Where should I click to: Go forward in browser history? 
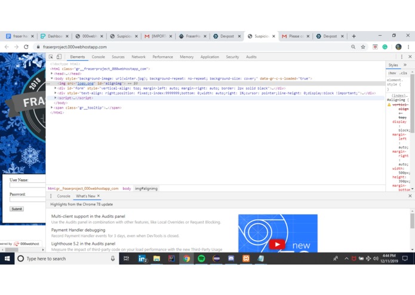[x=16, y=47]
